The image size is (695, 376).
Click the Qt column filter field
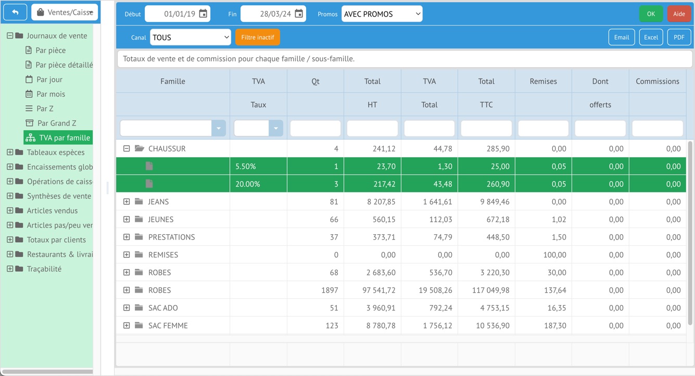pyautogui.click(x=315, y=128)
